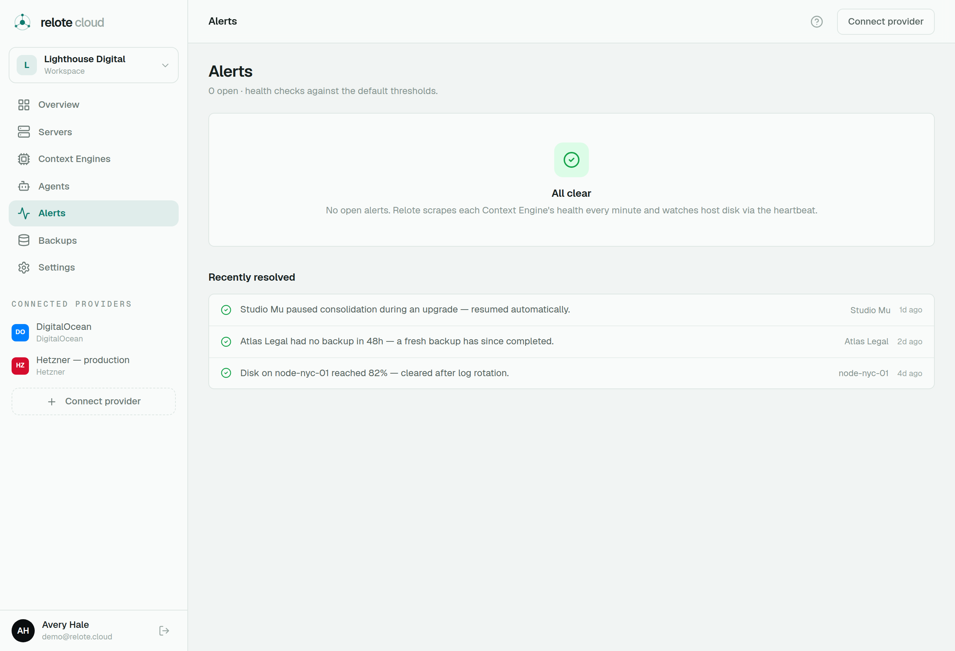Click the DO DigitalOcean provider badge
The image size is (955, 651).
pos(20,332)
